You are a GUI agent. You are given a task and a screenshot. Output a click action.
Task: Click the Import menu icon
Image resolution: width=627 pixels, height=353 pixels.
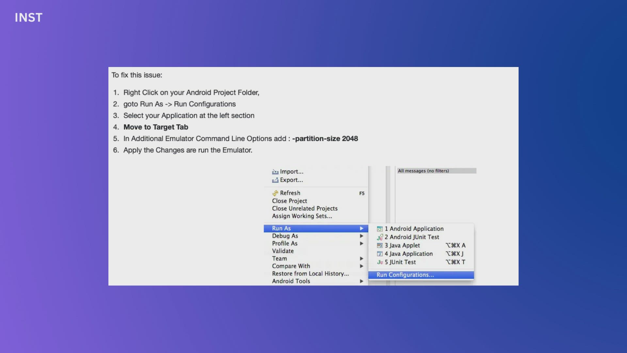pos(275,172)
